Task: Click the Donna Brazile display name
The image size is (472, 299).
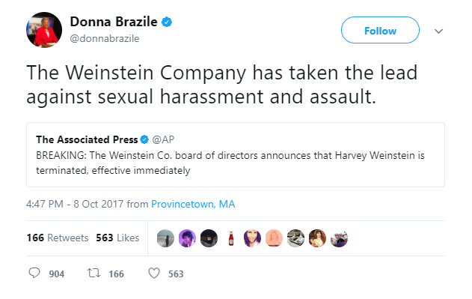Action: click(114, 22)
